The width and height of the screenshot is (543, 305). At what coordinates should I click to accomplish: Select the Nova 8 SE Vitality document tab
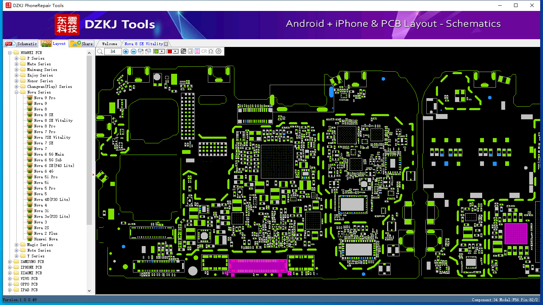[x=144, y=44]
